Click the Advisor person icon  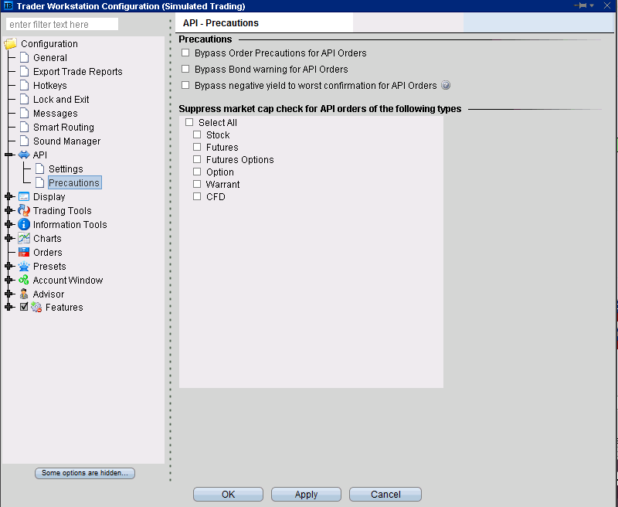[x=24, y=294]
